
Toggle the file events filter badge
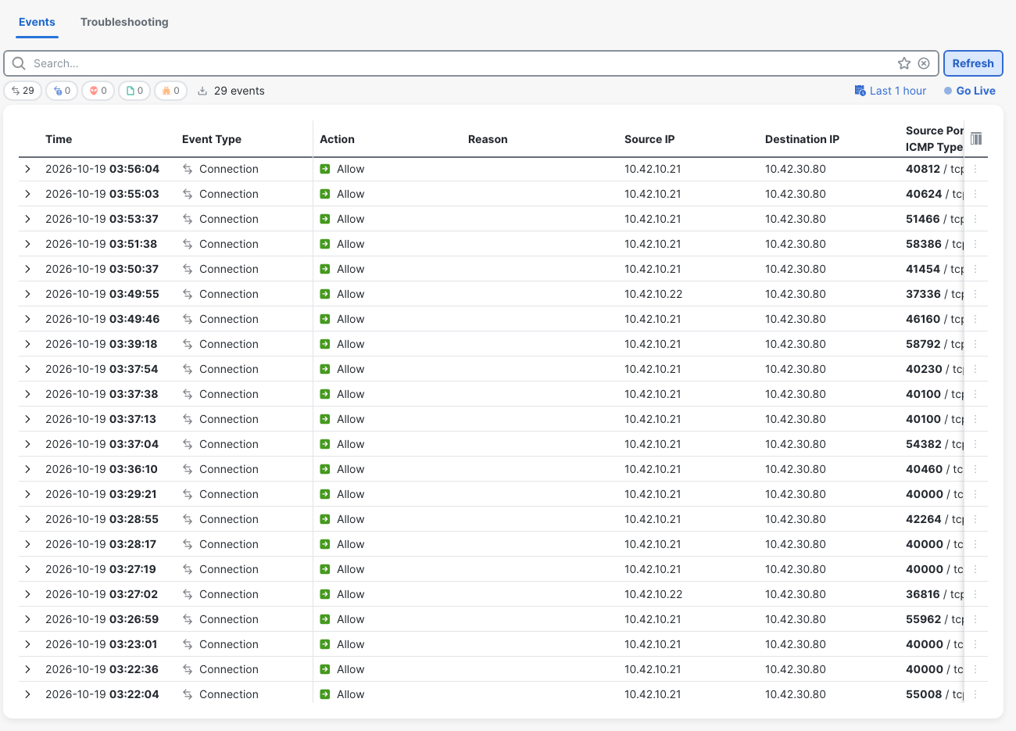[x=134, y=91]
